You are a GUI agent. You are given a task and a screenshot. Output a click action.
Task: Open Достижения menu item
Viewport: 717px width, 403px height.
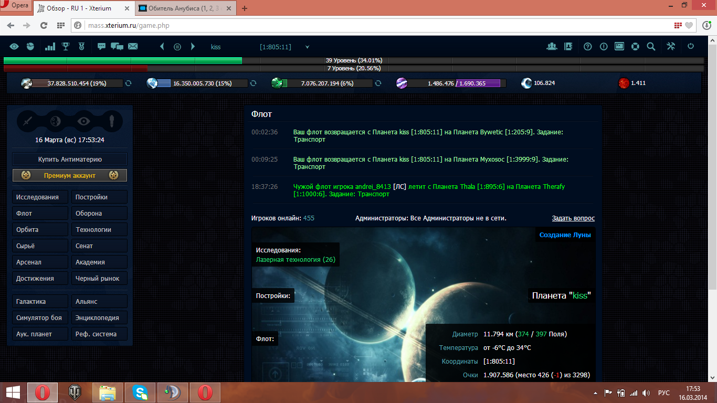point(40,279)
